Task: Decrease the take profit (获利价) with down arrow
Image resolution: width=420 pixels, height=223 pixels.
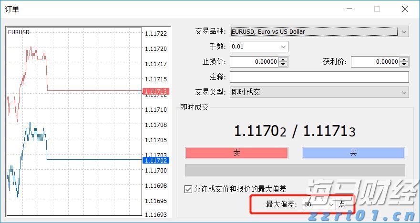Action: (x=404, y=64)
